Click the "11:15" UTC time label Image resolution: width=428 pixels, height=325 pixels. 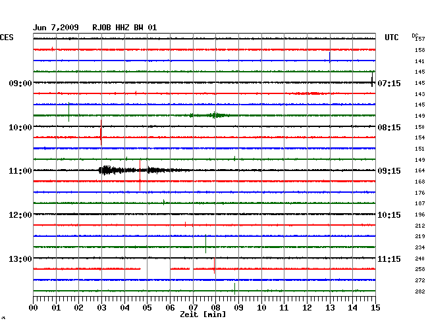coord(389,259)
